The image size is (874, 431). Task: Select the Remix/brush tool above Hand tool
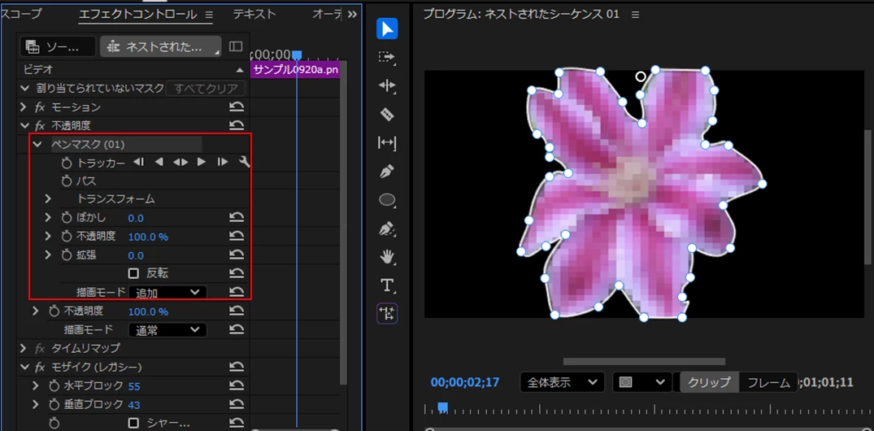(x=387, y=229)
